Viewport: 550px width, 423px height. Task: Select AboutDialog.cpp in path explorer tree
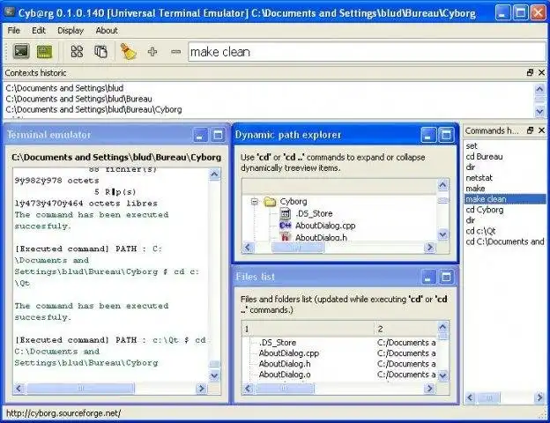point(325,226)
